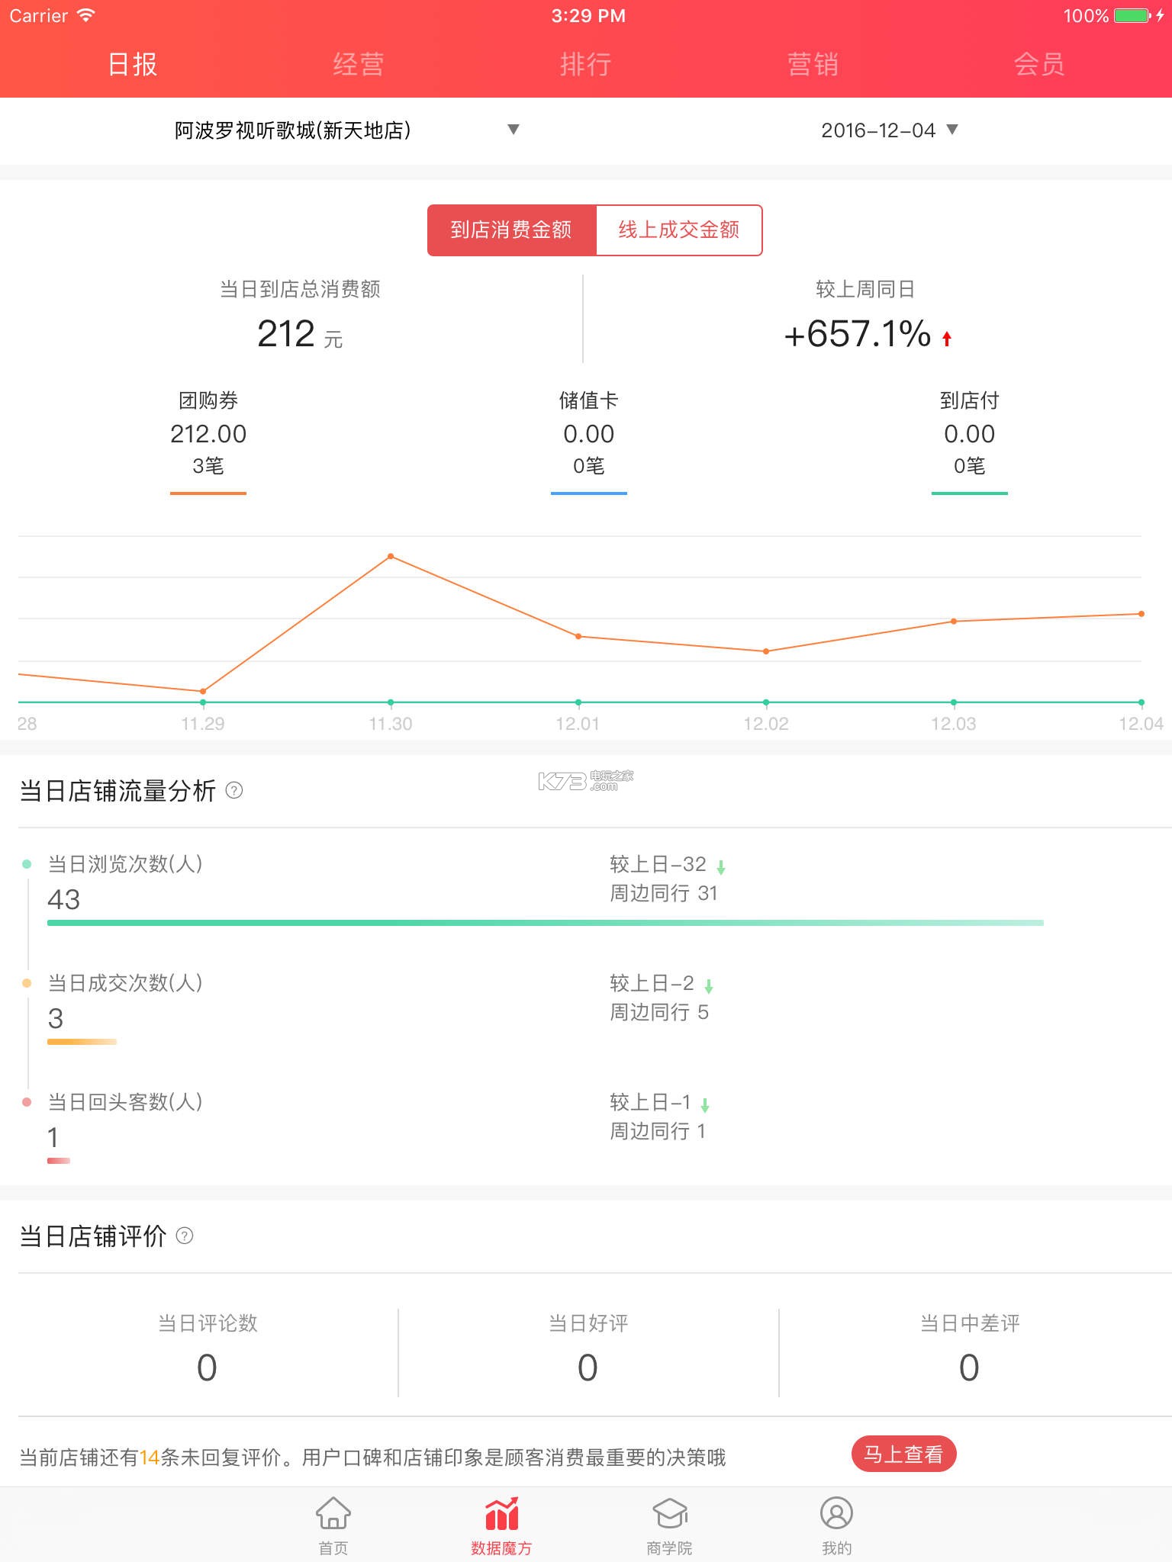Tap the 当日好评 count

coord(588,1368)
